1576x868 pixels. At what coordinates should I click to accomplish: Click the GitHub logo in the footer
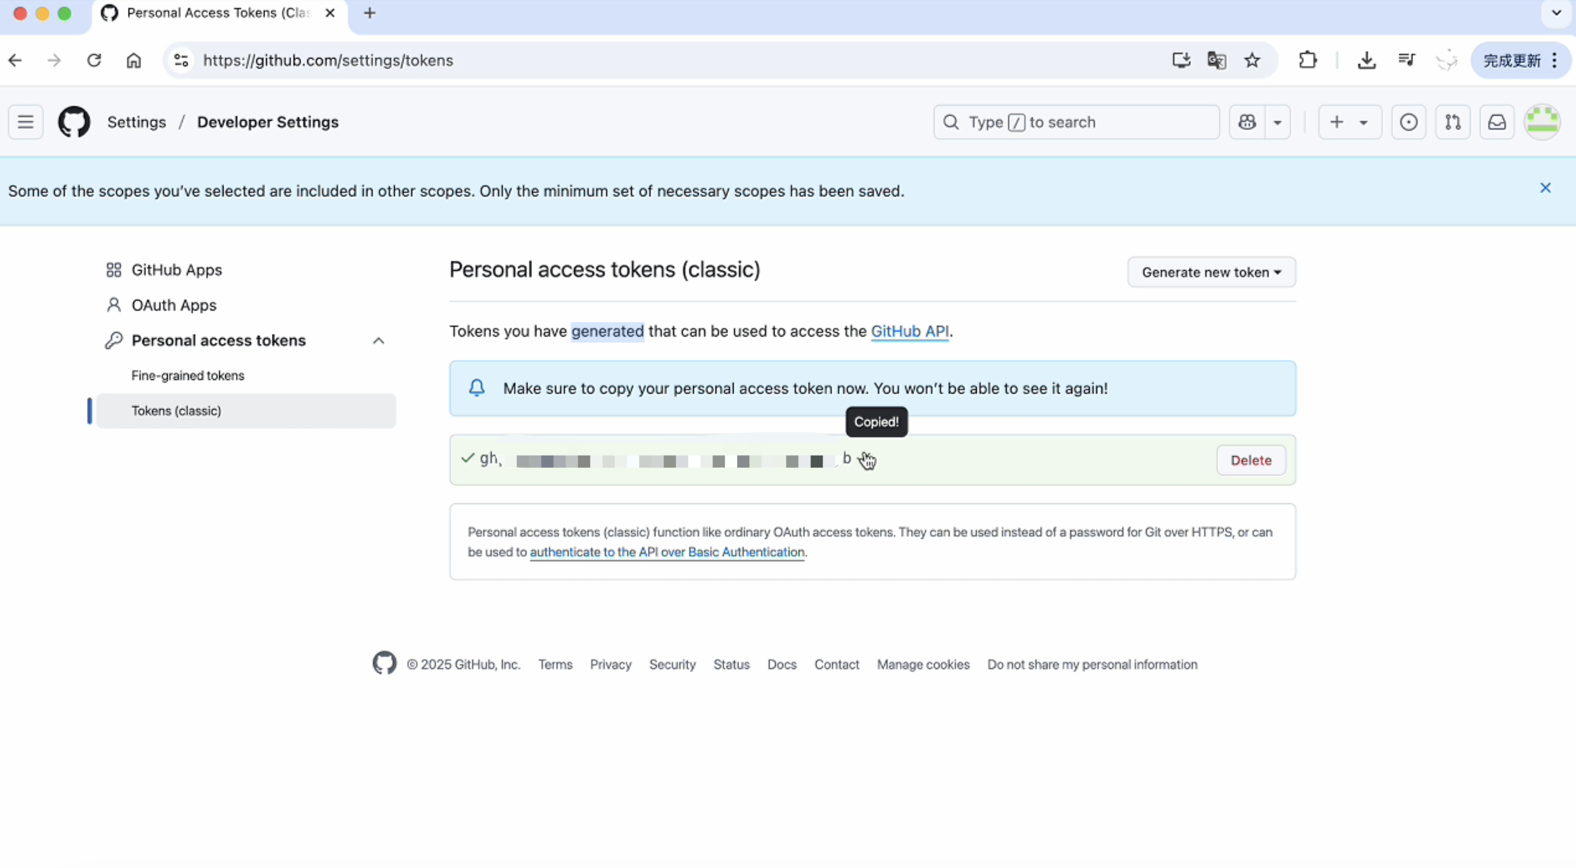click(385, 663)
